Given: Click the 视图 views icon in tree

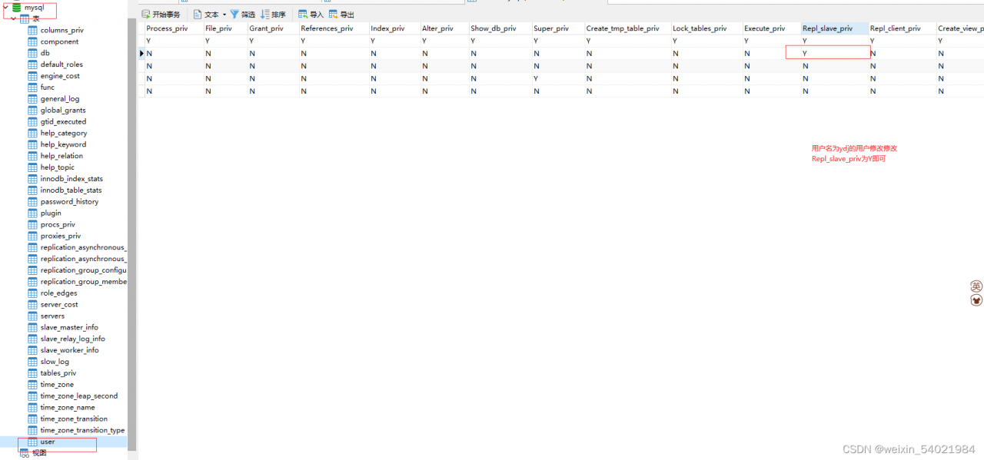Looking at the screenshot, I should click(25, 453).
